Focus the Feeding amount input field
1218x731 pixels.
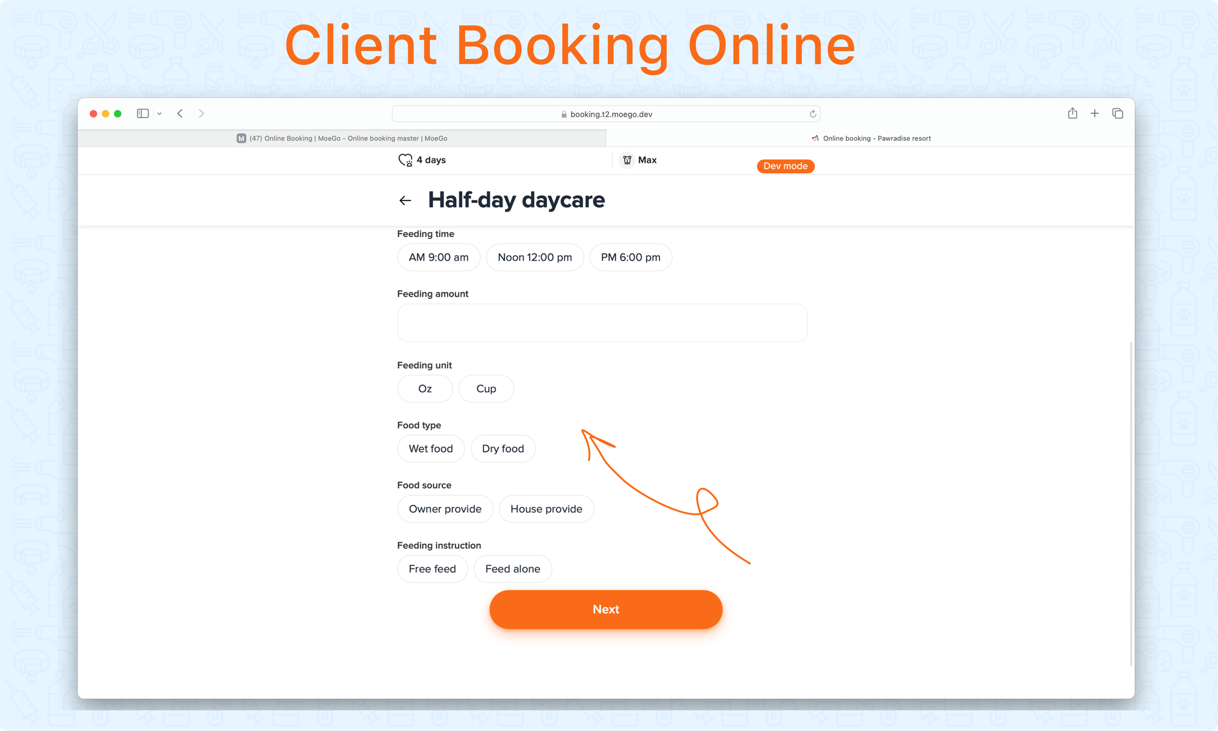[x=602, y=323]
